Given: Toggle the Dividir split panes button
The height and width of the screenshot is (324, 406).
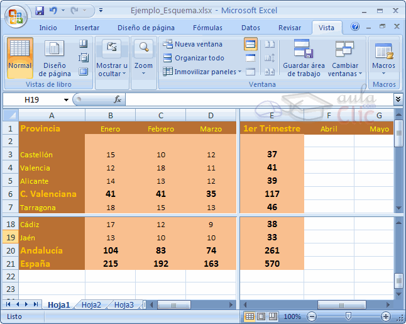Looking at the screenshot, I should pos(251,44).
